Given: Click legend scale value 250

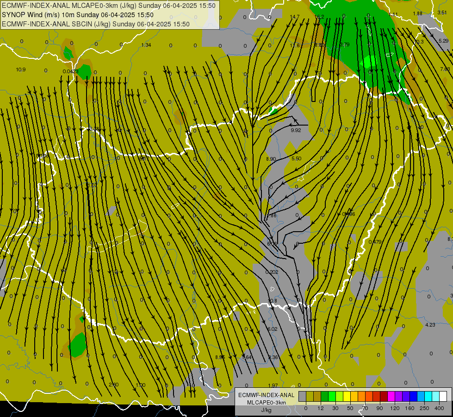Looking at the screenshot, I should click(424, 408).
